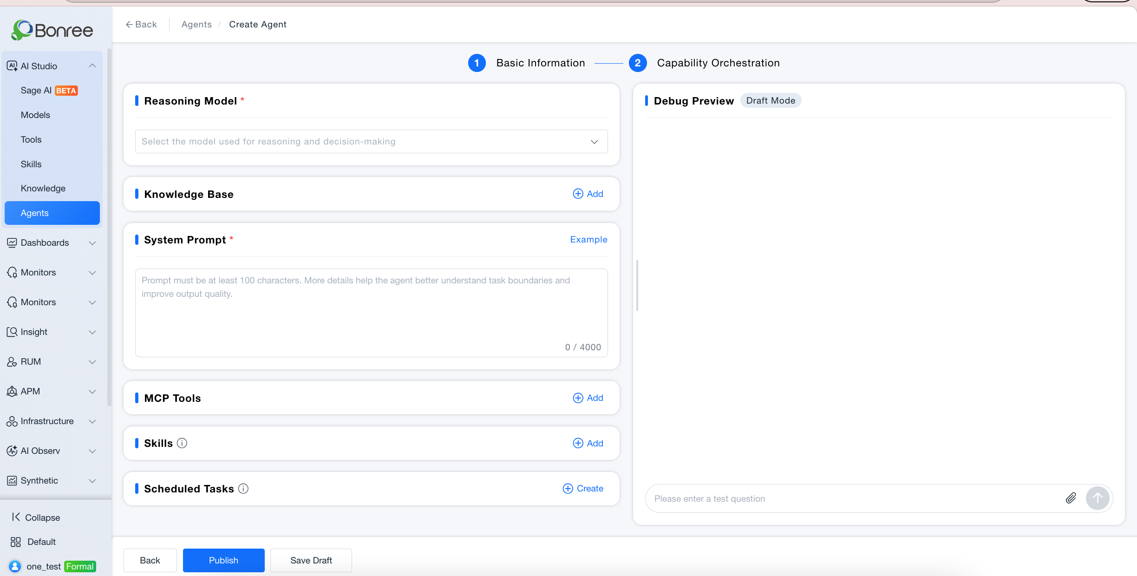Click the attachment paperclip icon
This screenshot has width=1137, height=576.
pos(1071,498)
